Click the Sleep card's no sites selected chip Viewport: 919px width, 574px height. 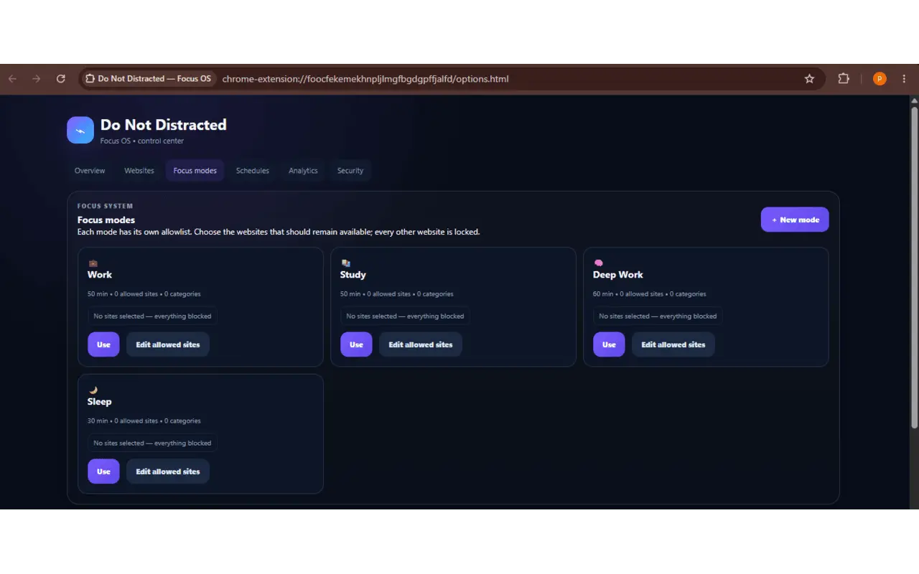click(x=152, y=443)
